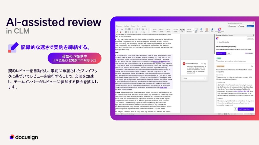This screenshot has height=145, width=259.
Task: Open the Styles Pane
Action: tap(196, 30)
